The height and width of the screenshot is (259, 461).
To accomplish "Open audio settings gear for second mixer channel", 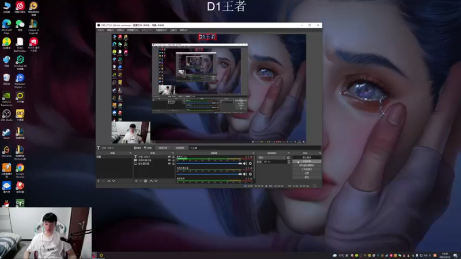I will 251,174.
